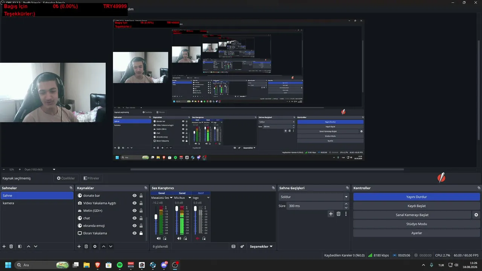Unlock the Ekran Yakalama source

pos(141,233)
